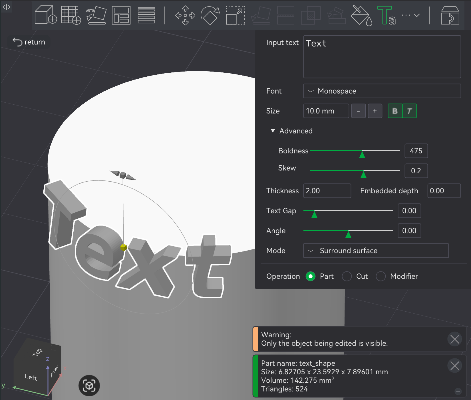Open the Surround surface mode dropdown
Screen dimensions: 471x400
(376, 251)
